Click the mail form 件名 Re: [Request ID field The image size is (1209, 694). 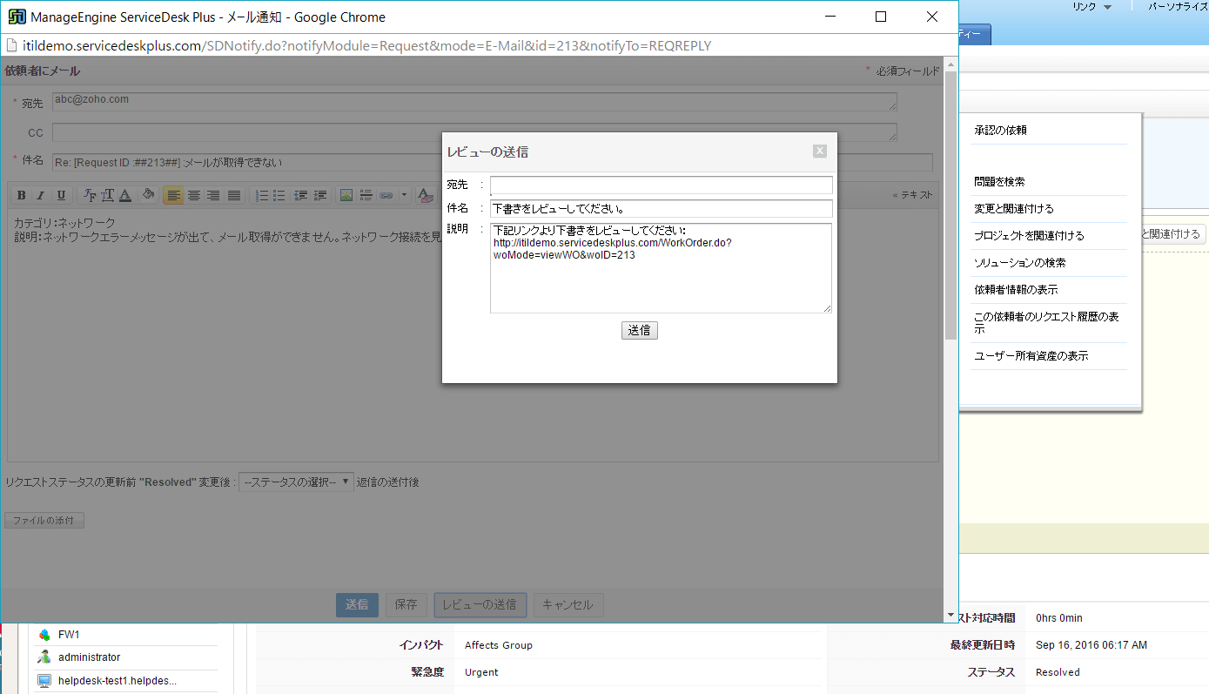click(492, 162)
